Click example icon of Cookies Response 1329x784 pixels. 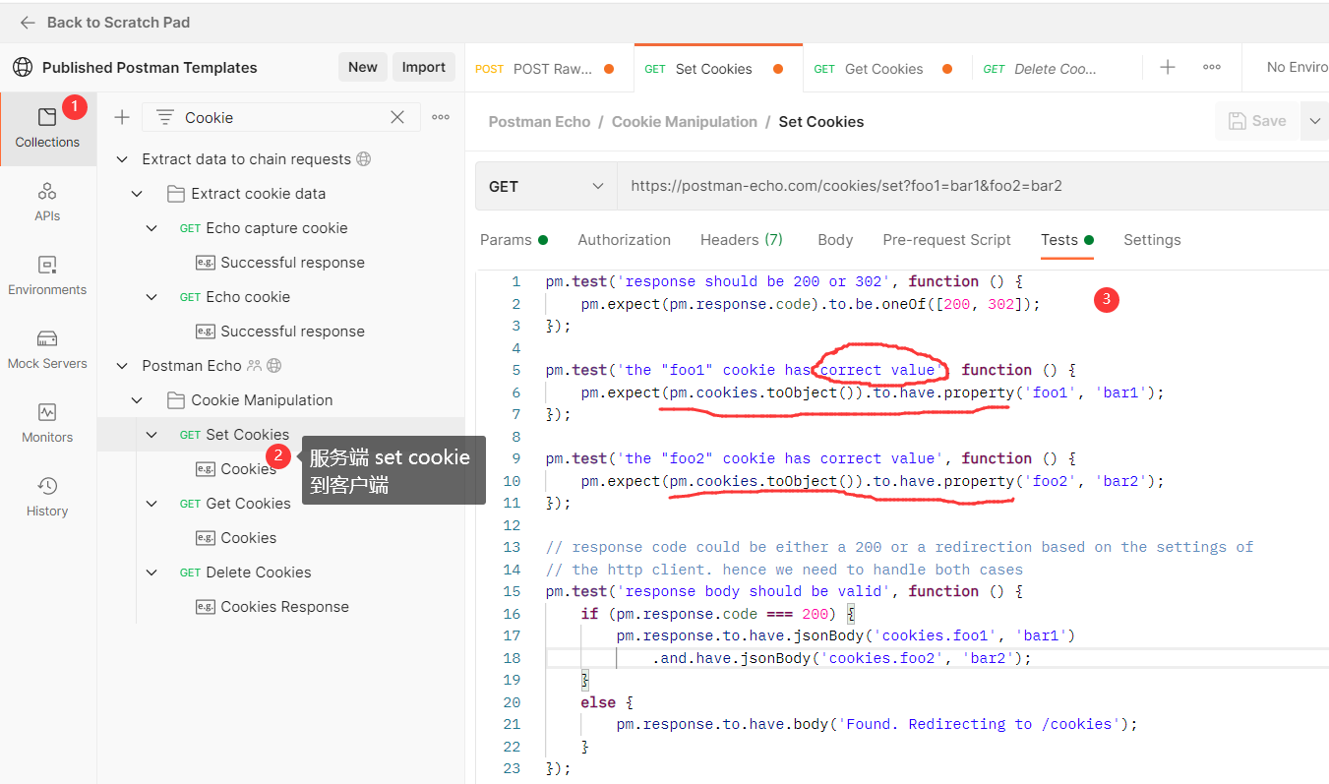[x=206, y=607]
